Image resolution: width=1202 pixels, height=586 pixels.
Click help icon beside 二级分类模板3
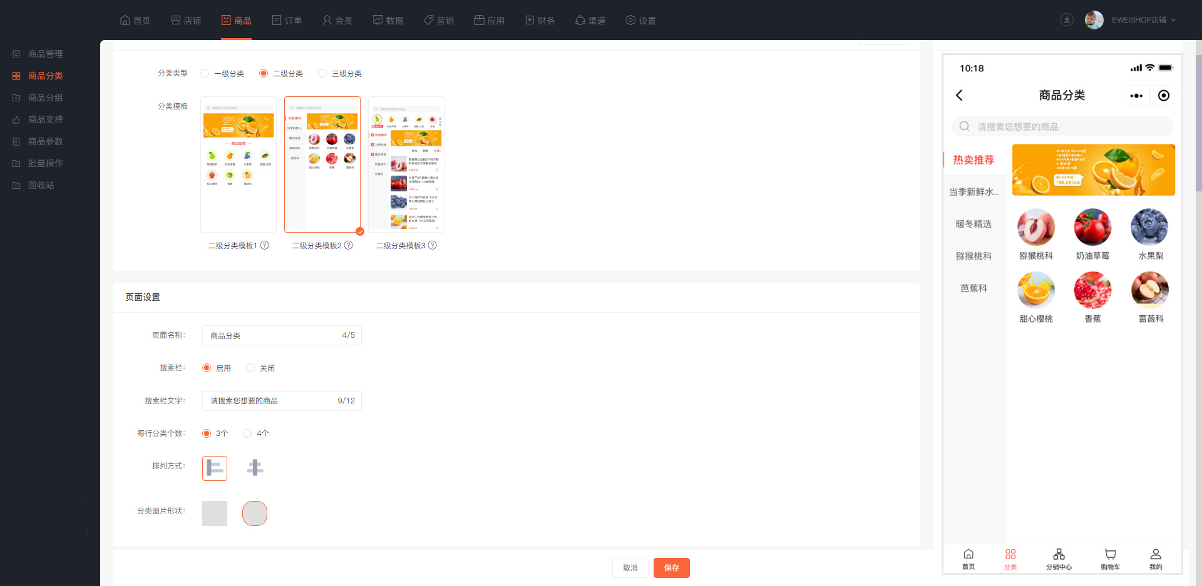pos(433,245)
